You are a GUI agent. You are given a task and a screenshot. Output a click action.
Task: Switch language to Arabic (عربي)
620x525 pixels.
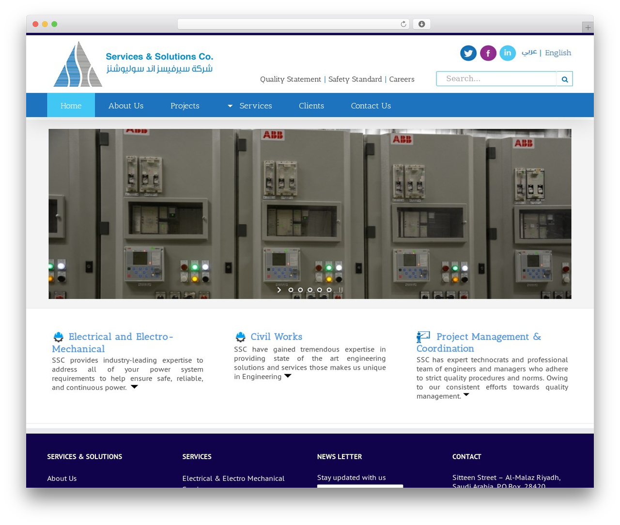click(x=529, y=52)
